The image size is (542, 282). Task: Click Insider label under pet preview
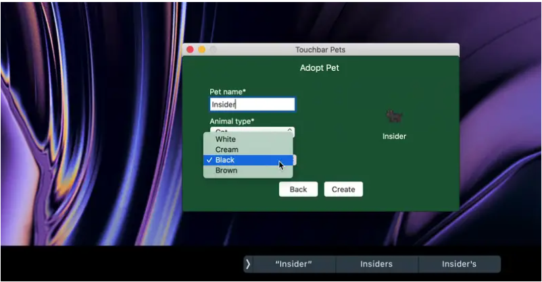[394, 136]
